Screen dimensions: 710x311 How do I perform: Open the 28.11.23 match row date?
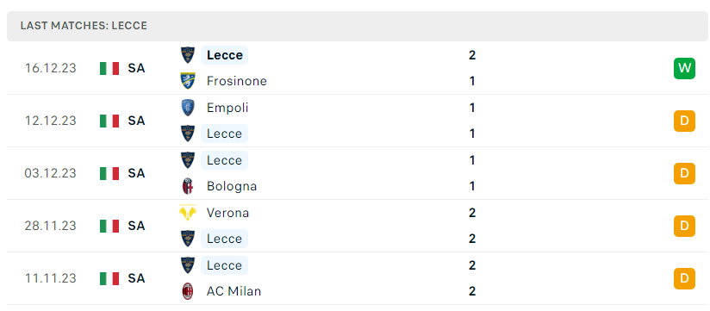click(x=51, y=226)
